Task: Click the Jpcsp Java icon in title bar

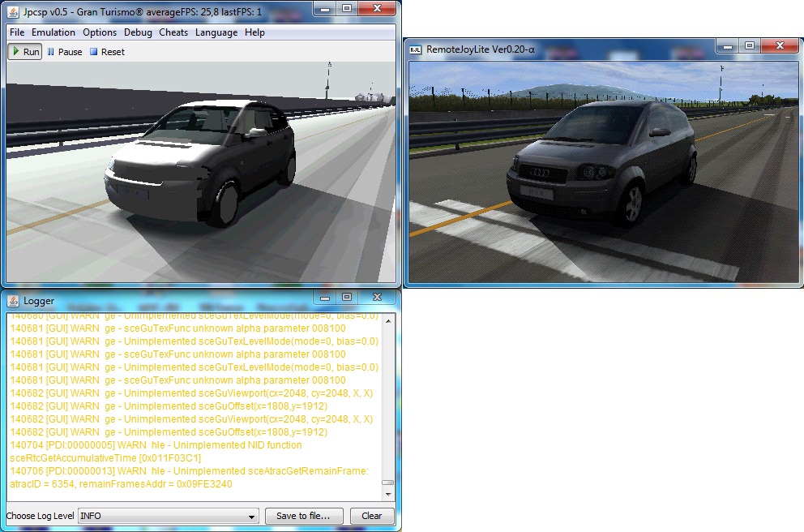Action: tap(13, 12)
